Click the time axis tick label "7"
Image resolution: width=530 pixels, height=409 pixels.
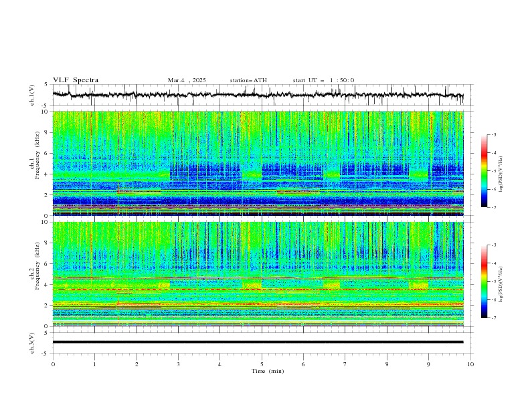[345, 364]
